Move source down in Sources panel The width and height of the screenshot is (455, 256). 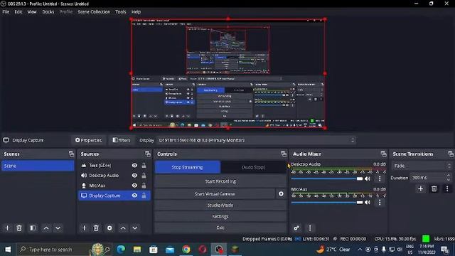135,228
